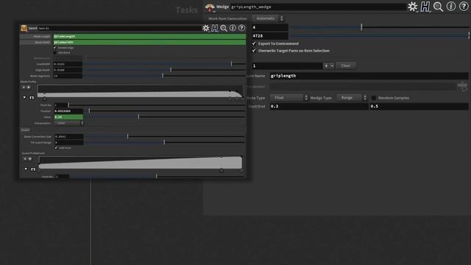
Task: Click wedge attributes count field showing 1
Action: (287, 66)
